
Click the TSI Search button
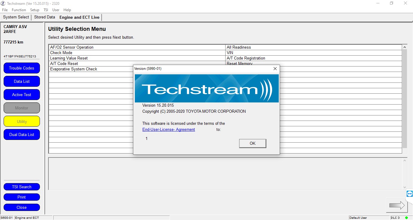click(x=22, y=187)
